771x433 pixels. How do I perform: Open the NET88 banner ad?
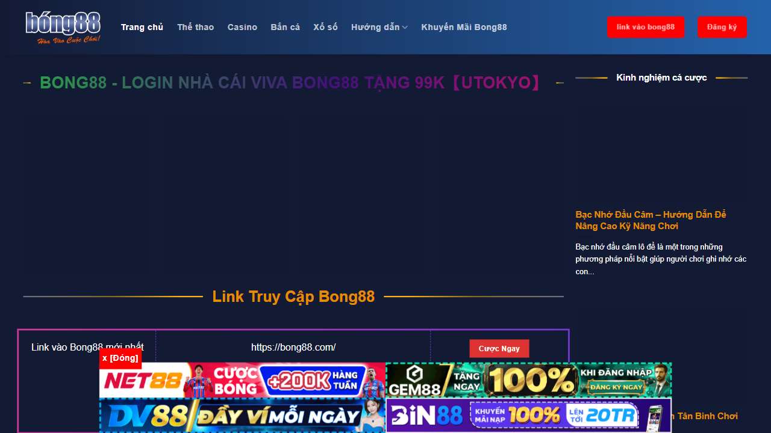242,380
